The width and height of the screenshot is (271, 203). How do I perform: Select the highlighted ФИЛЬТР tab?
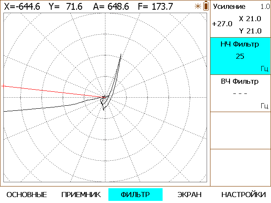[135, 195]
